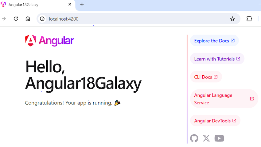The width and height of the screenshot is (261, 147).
Task: Close the Angular18Galaxy tab
Action: 70,5
